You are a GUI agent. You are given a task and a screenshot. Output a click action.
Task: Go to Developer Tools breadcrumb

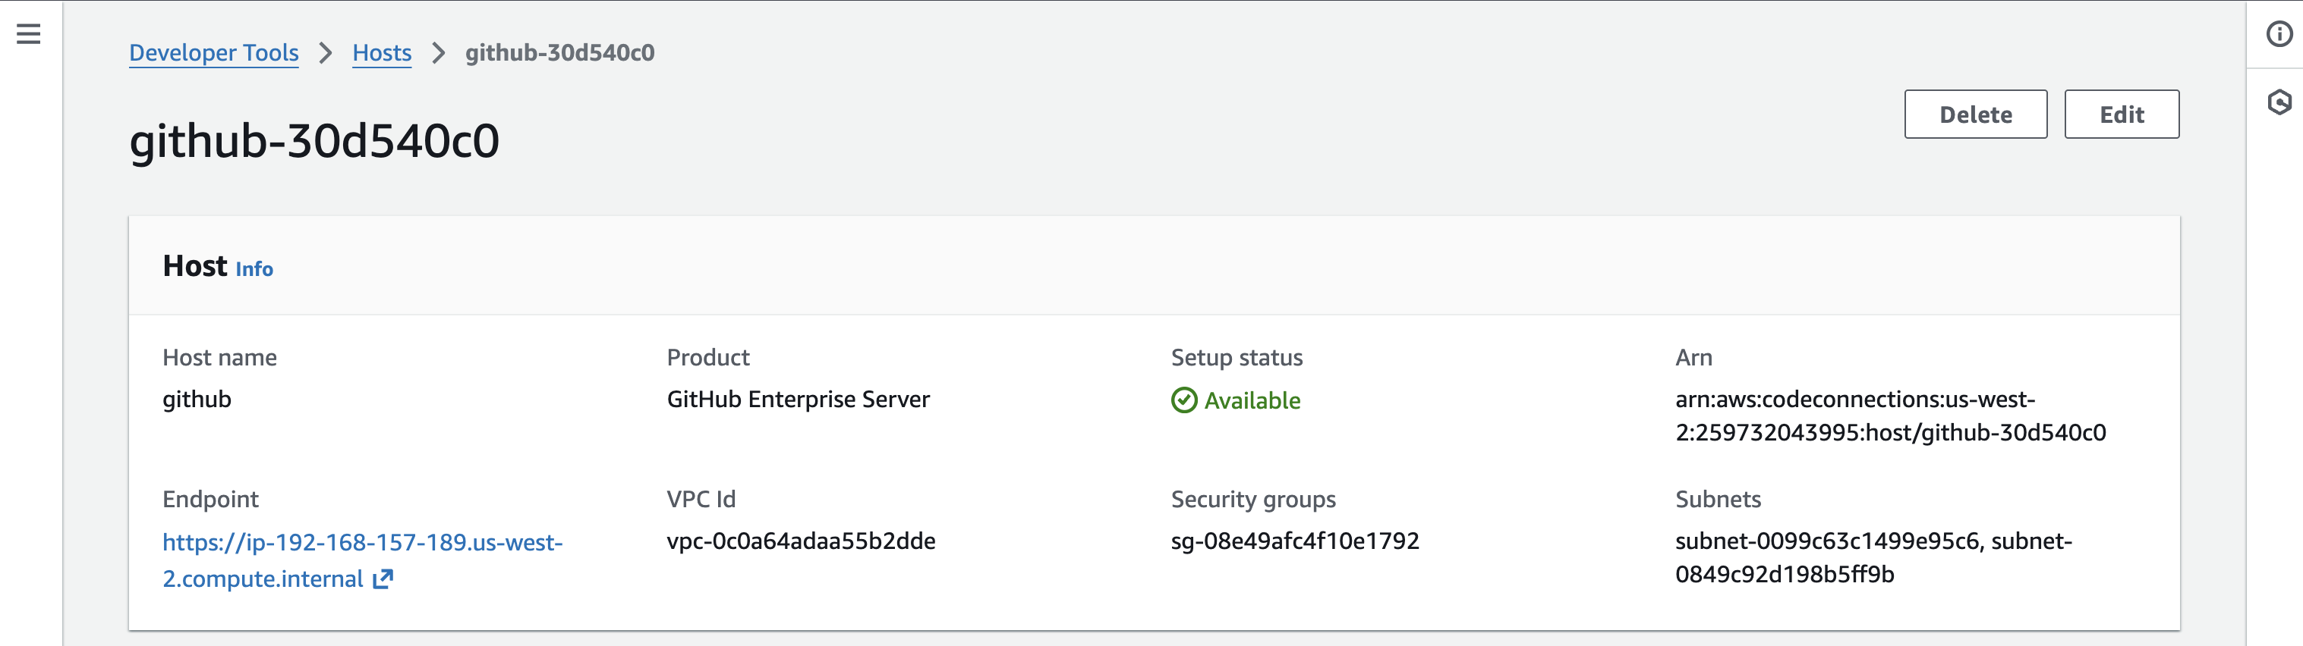point(213,53)
